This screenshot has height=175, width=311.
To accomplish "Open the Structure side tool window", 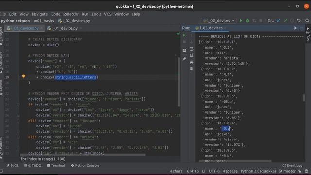I will (x=1, y=63).
